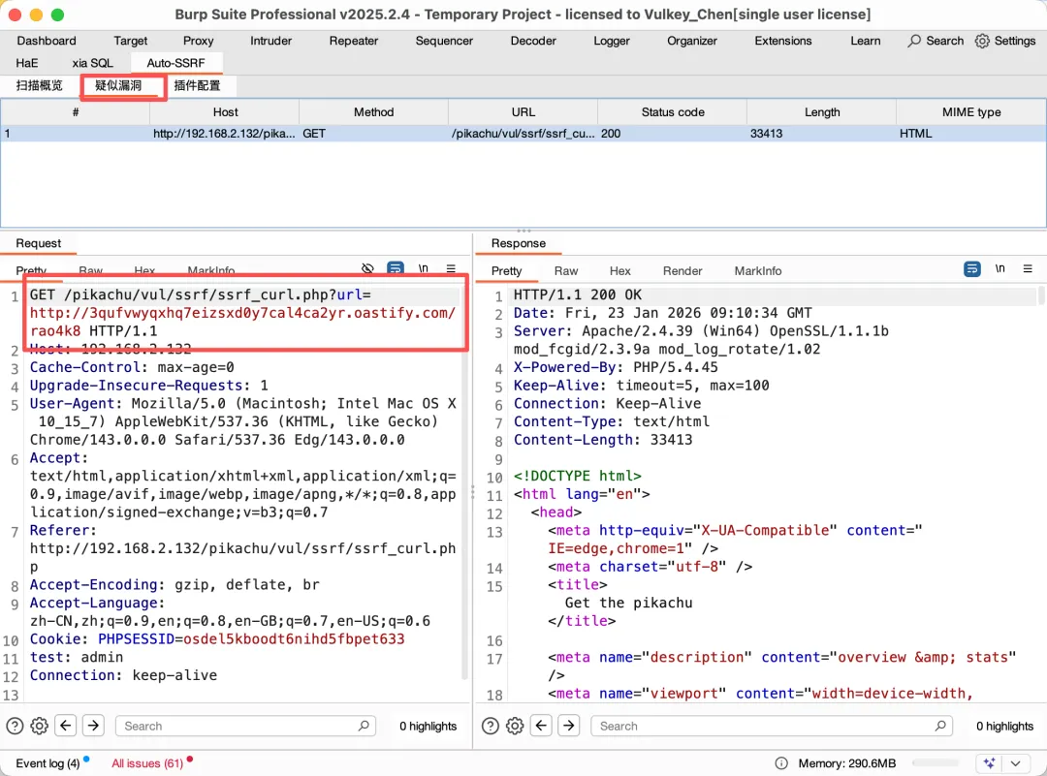Image resolution: width=1047 pixels, height=776 pixels.
Task: Sort table by Status code column header
Action: click(x=673, y=112)
